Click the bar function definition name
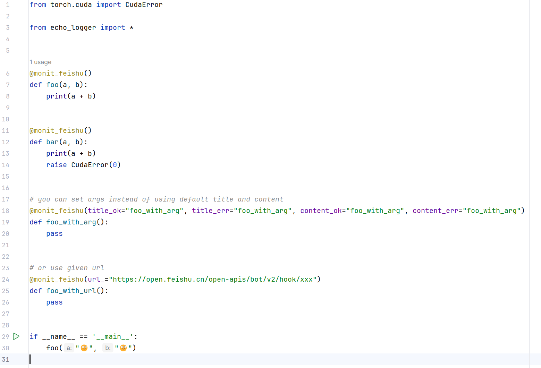This screenshot has height=368, width=541. click(x=52, y=142)
